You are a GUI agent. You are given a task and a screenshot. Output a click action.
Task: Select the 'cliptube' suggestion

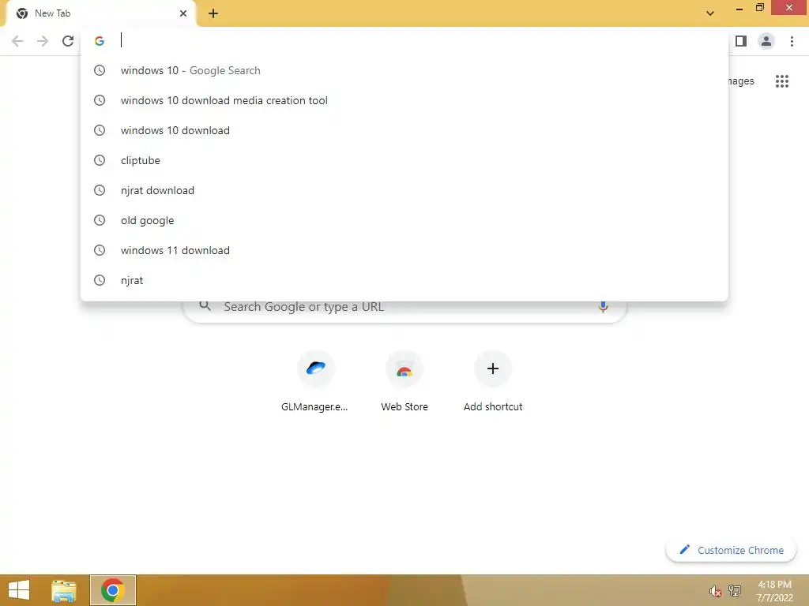click(x=404, y=160)
